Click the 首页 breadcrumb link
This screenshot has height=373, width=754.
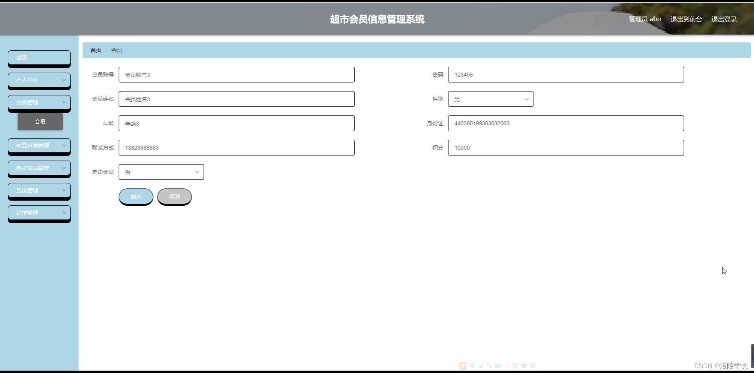click(x=95, y=50)
